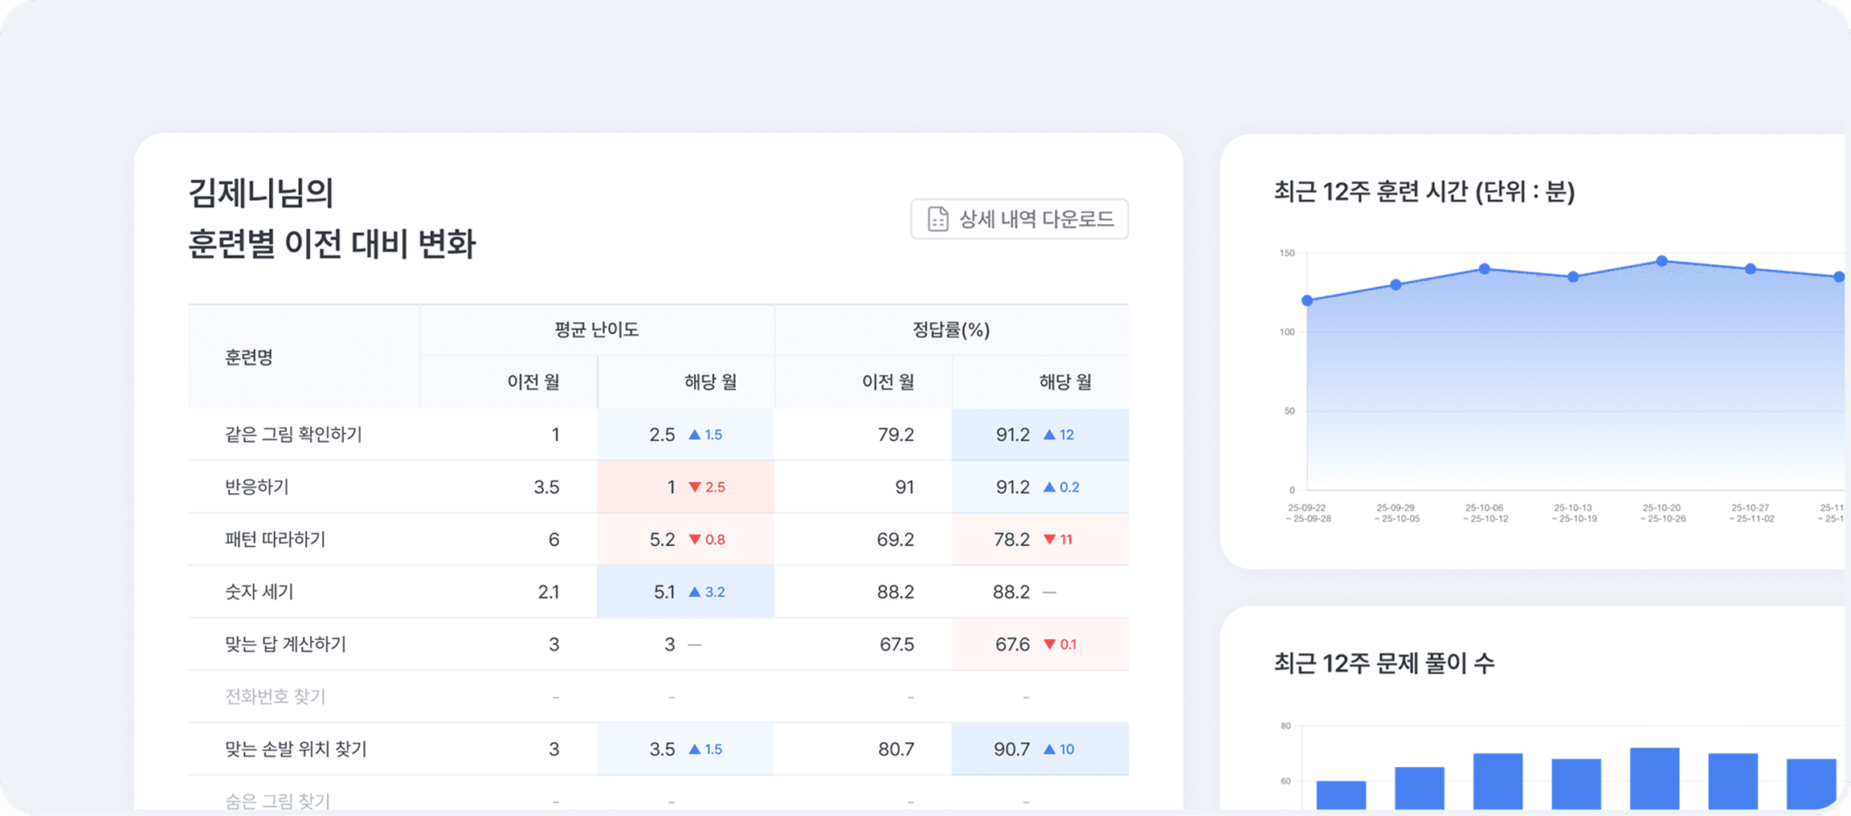The image size is (1851, 816).
Task: Click the 25-10-13 ~ 25-10-19 axis label
Action: (1574, 513)
